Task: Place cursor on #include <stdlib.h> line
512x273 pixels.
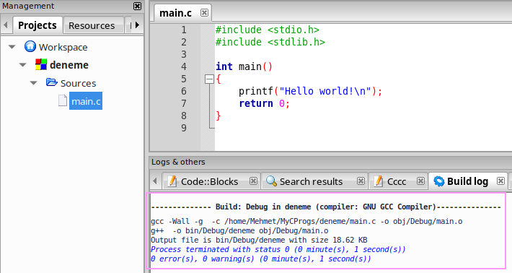Action: point(270,42)
